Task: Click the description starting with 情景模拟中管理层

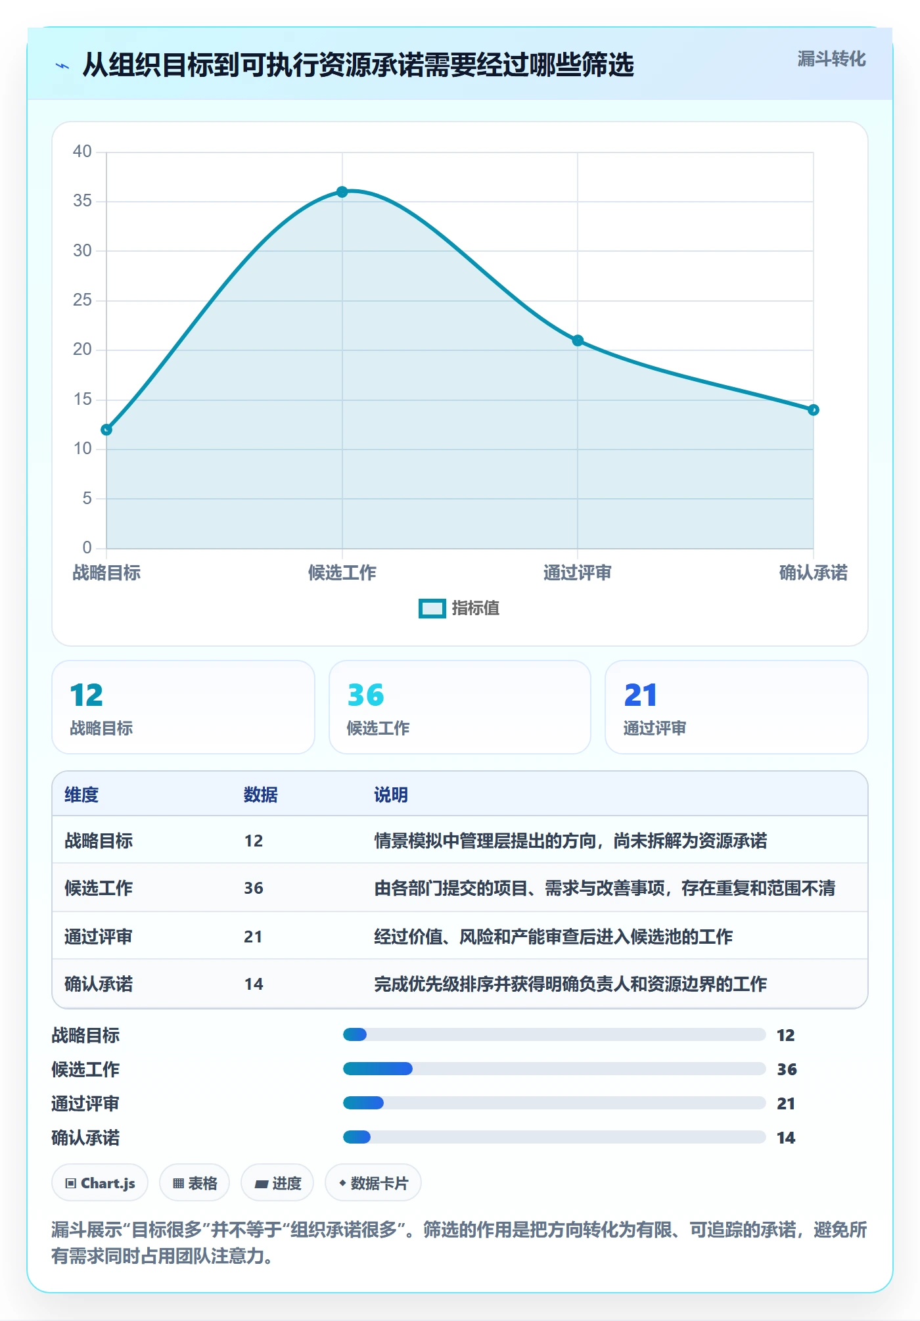Action: 570,841
